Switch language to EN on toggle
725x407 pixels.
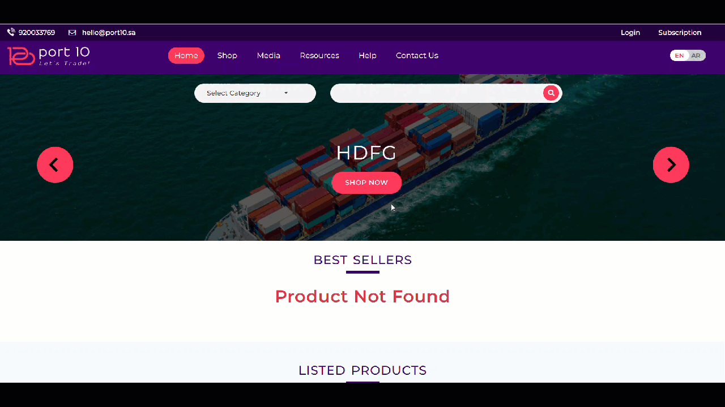point(679,55)
